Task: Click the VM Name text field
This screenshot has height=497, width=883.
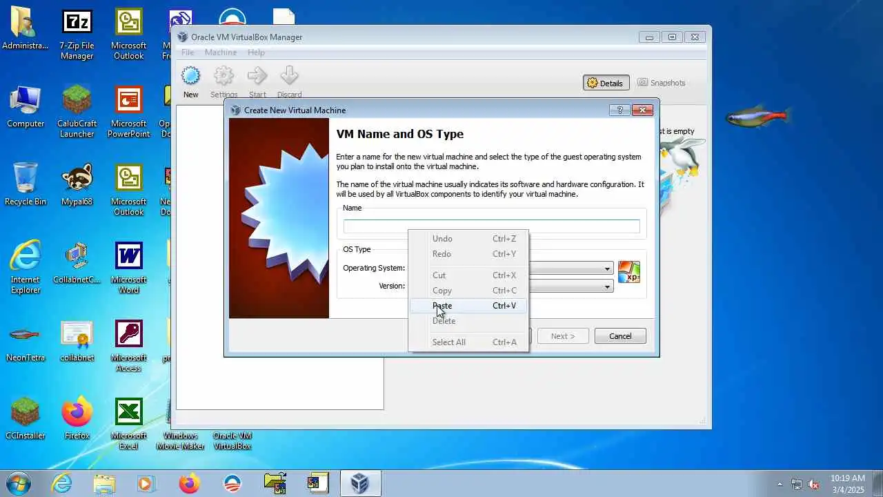Action: click(x=492, y=226)
